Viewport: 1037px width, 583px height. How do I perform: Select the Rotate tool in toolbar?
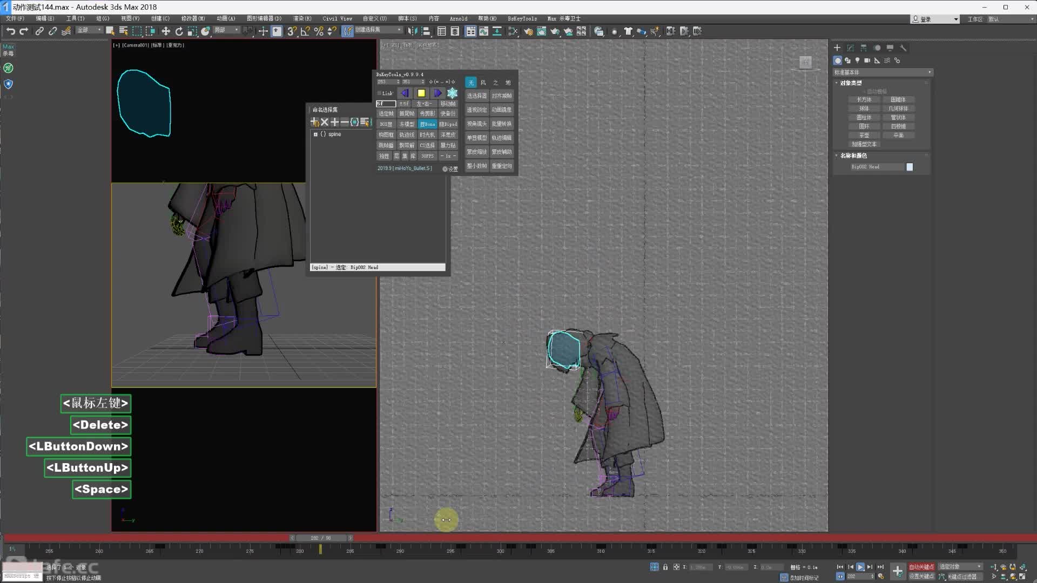(x=179, y=31)
